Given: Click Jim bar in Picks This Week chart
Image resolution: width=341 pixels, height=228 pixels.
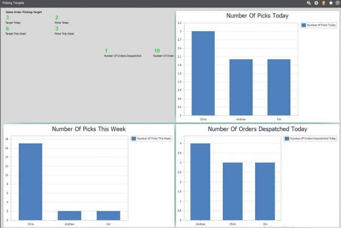Looking at the screenshot, I should tap(109, 216).
